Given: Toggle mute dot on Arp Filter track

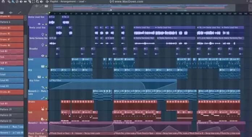Looking at the screenshot, I should click(46, 88).
